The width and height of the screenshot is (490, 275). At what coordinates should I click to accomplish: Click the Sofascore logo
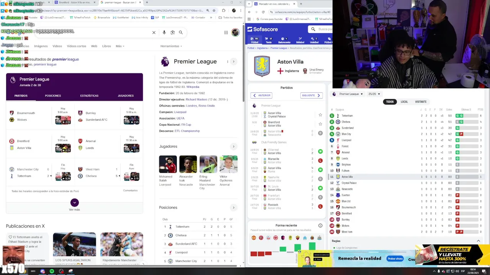click(x=263, y=29)
